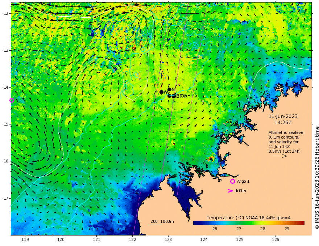Click the longitude label 121
Viewport: 319px width, 246px height.
tap(97, 239)
